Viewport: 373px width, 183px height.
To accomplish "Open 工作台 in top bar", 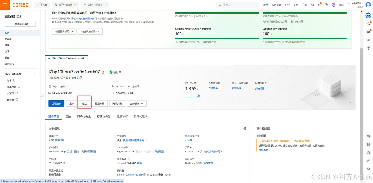I will [x=42, y=5].
